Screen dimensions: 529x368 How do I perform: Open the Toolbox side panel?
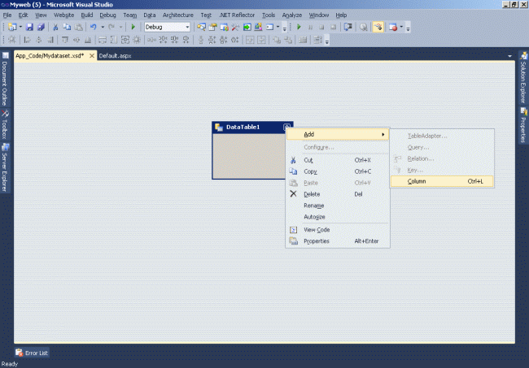[x=5, y=125]
